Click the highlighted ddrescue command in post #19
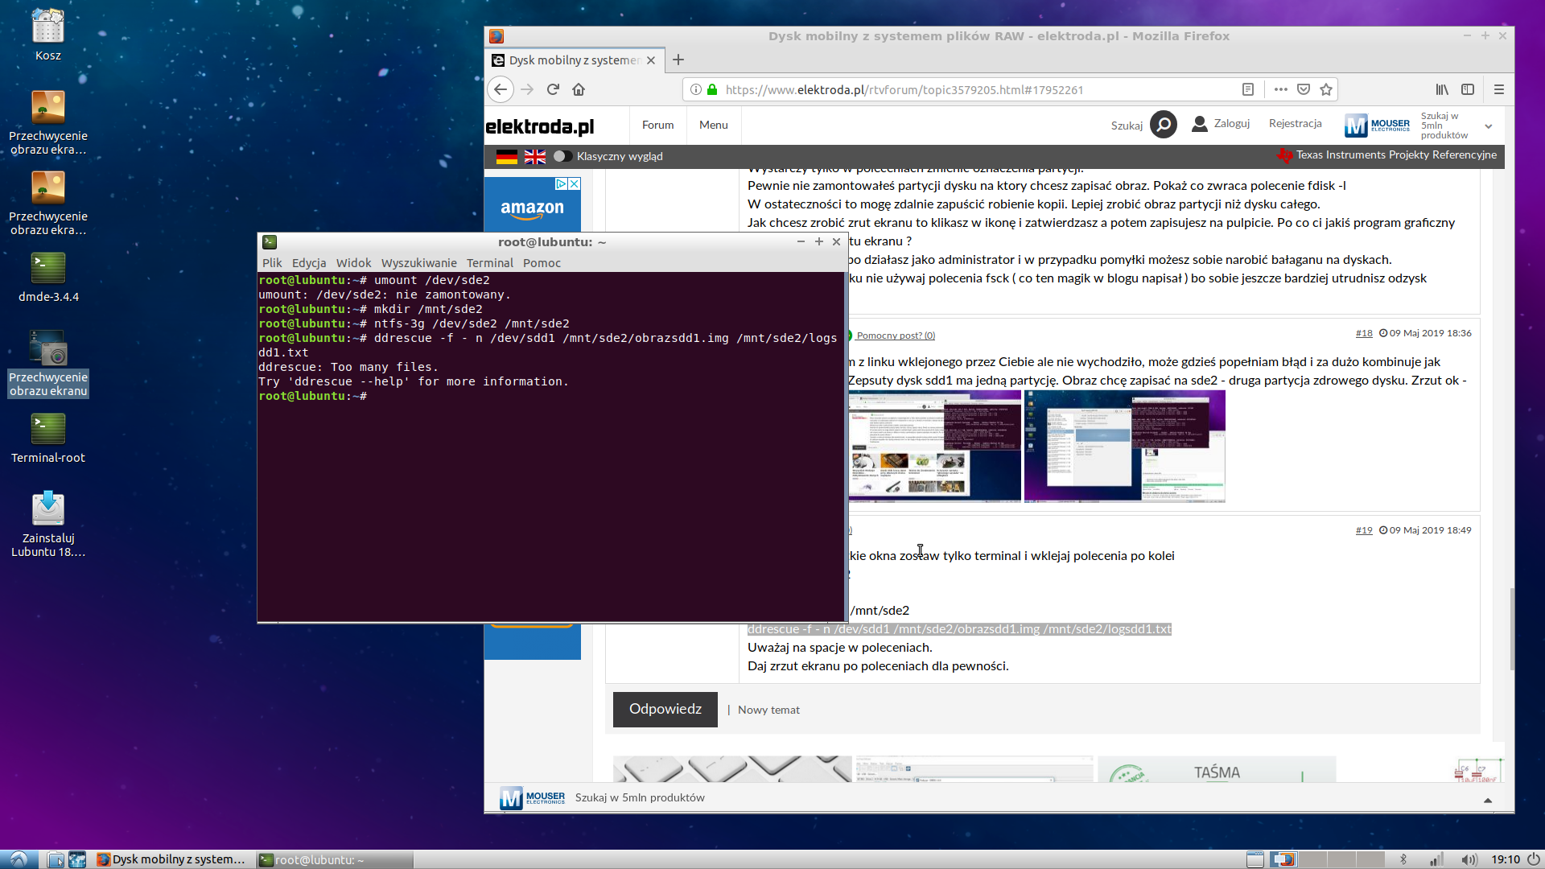 click(x=959, y=629)
